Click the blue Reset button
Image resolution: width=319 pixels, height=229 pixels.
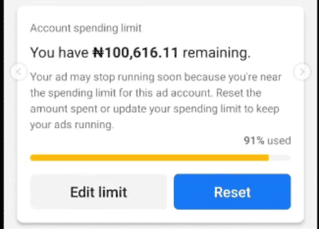click(232, 191)
